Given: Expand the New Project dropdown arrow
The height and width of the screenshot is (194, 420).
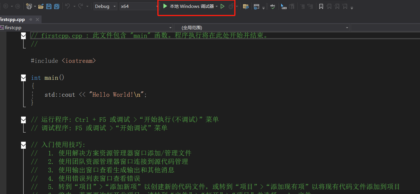Looking at the screenshot, I should 35,6.
